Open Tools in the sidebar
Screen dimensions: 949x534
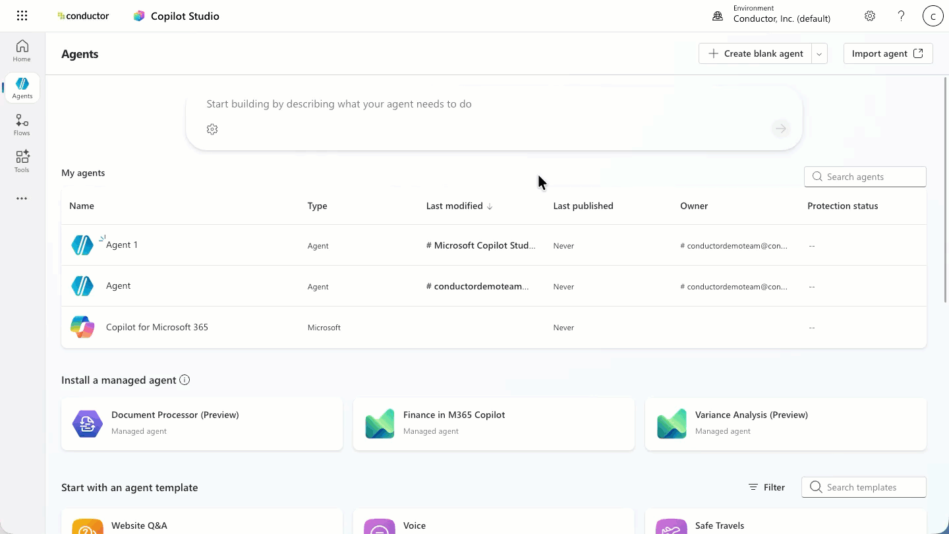coord(22,162)
